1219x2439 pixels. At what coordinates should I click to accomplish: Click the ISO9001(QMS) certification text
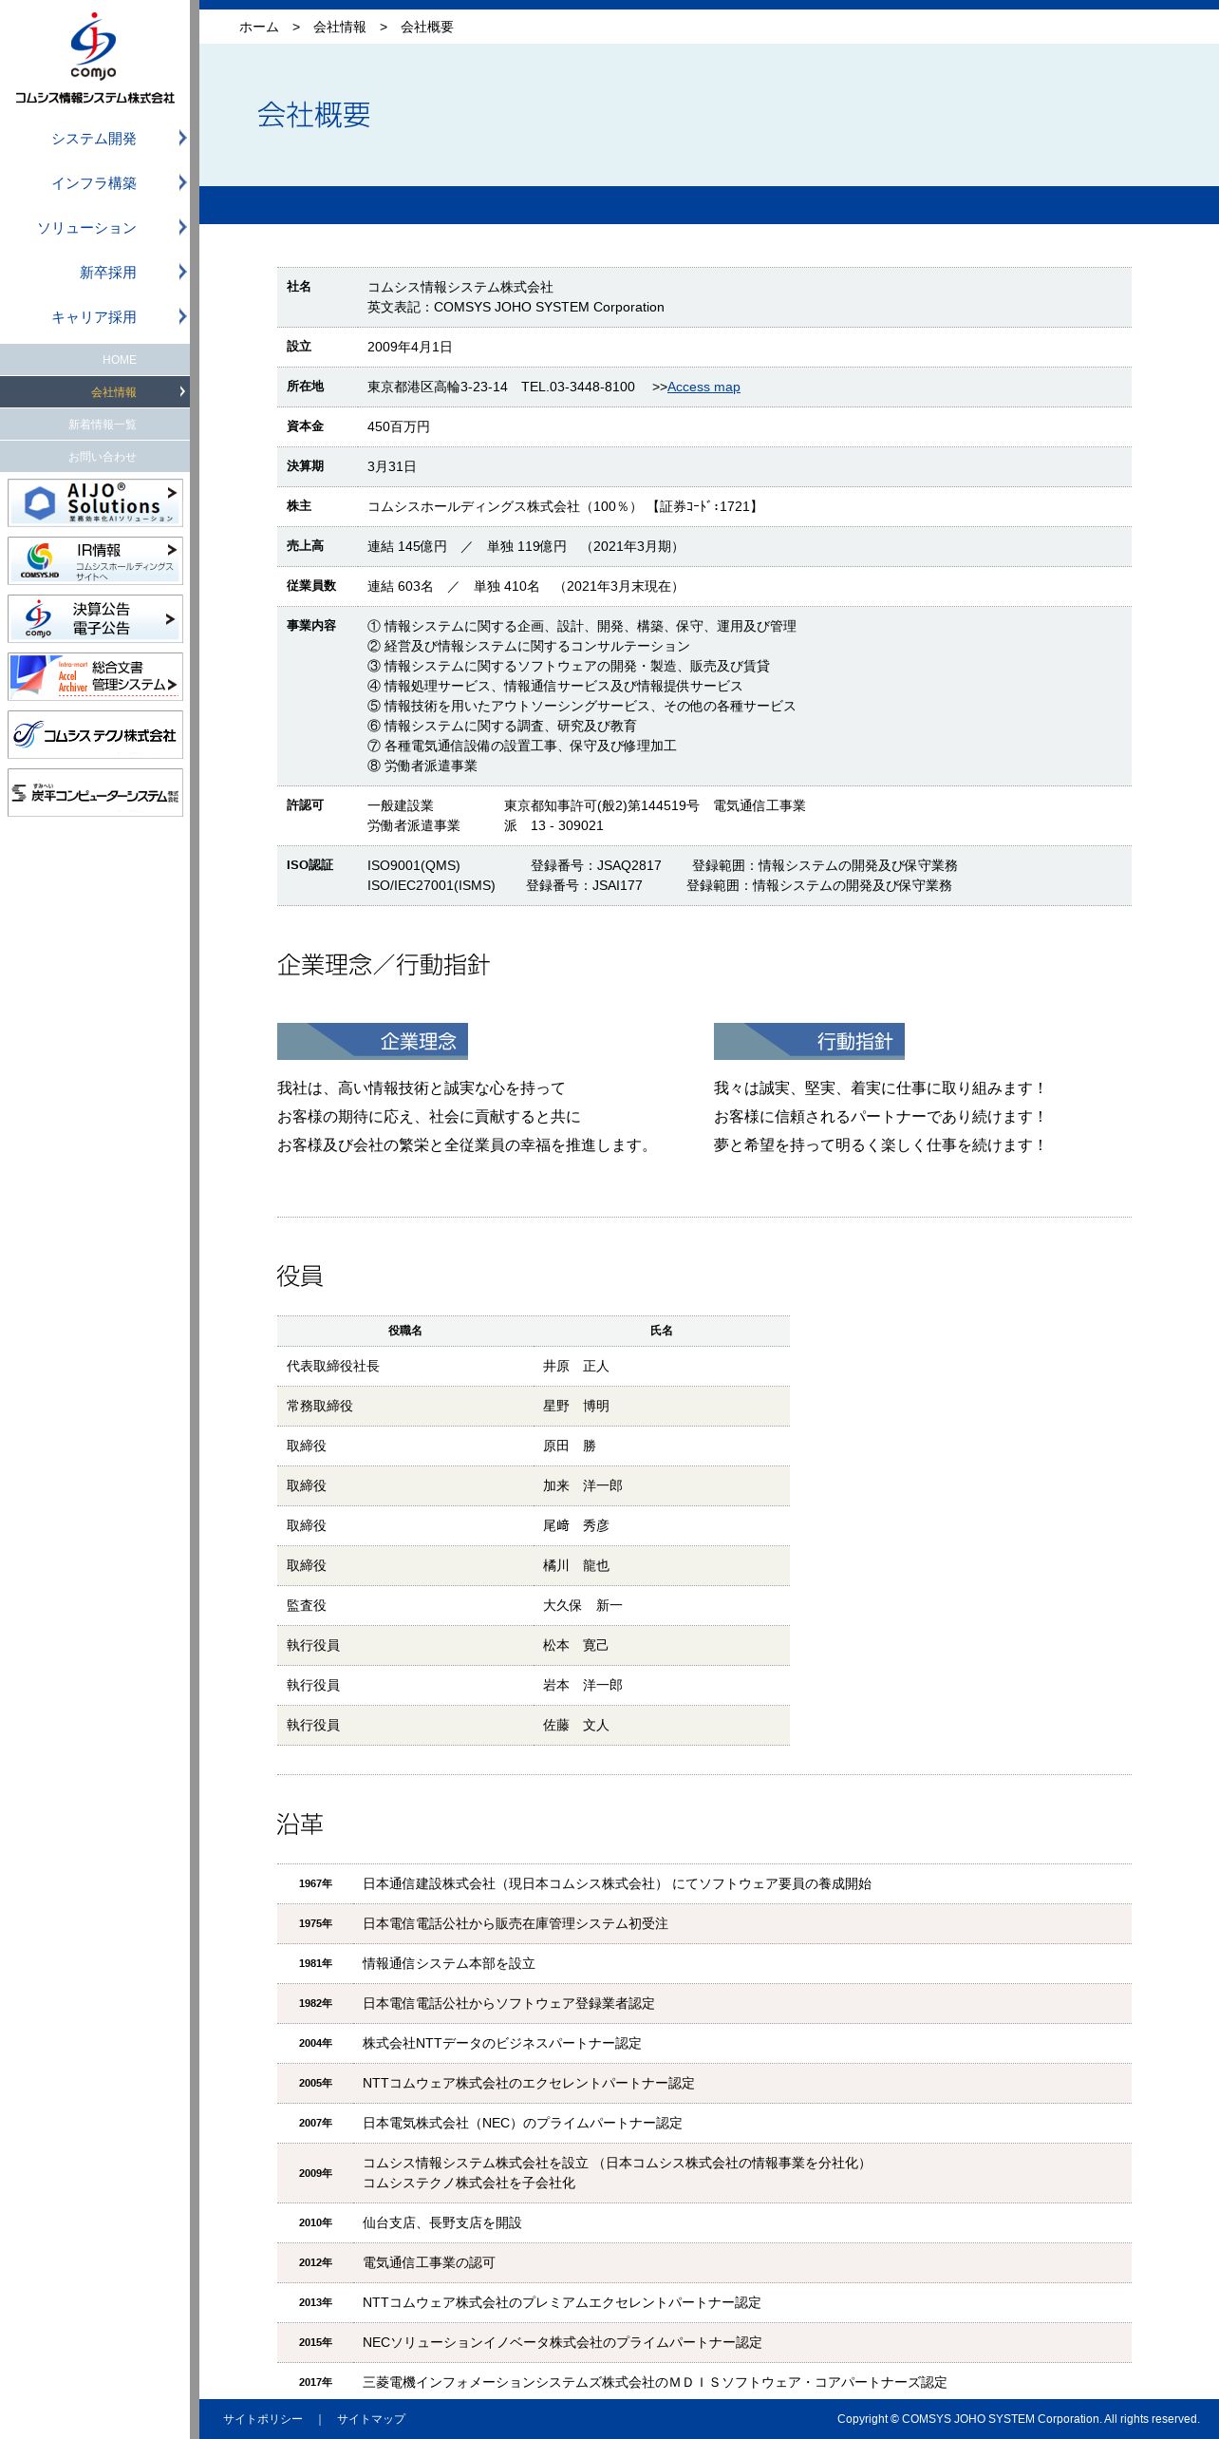(414, 865)
